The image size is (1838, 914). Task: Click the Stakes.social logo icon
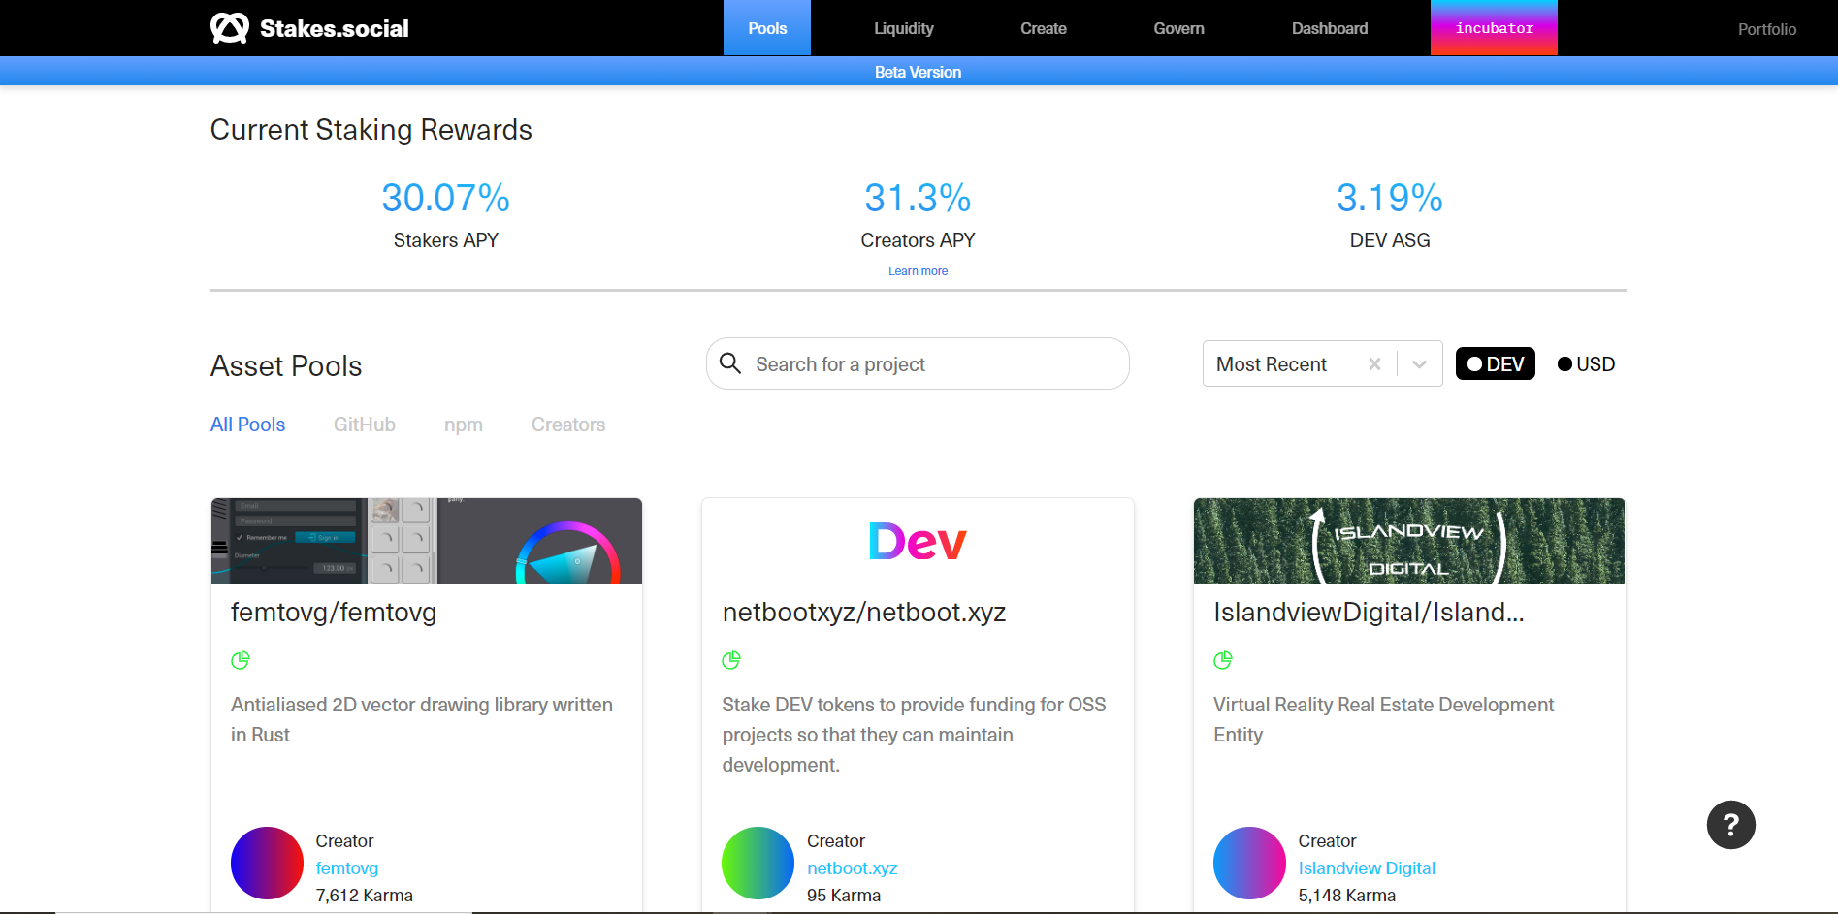click(x=230, y=28)
